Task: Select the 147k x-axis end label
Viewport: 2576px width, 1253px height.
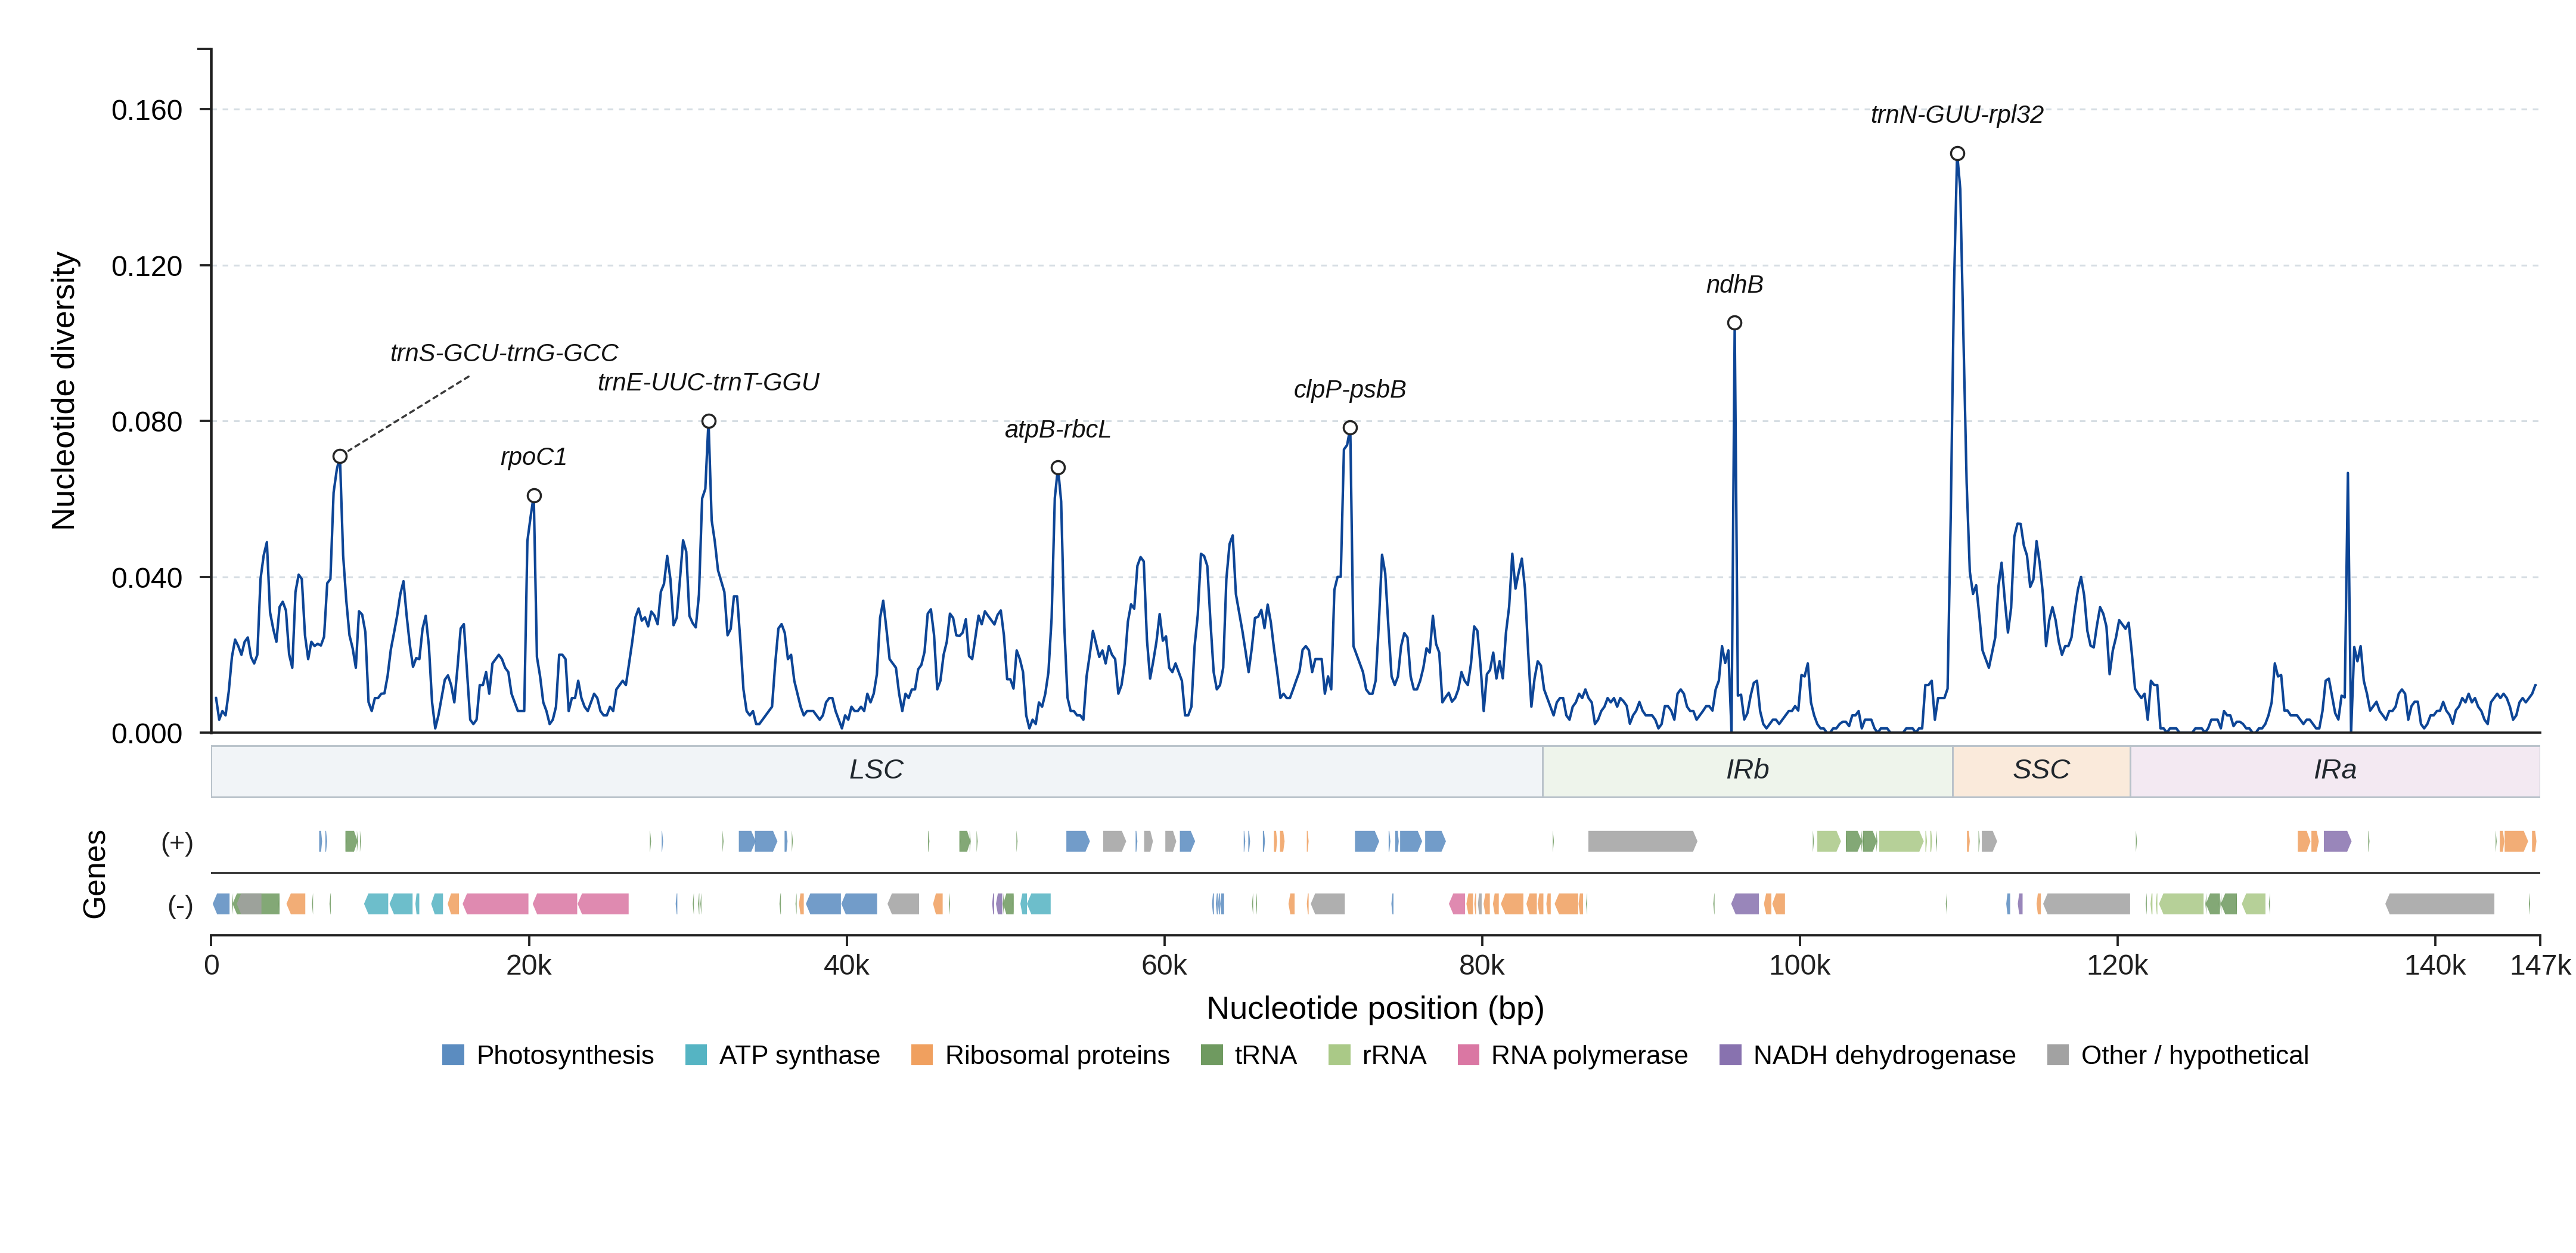Action: (x=2541, y=966)
